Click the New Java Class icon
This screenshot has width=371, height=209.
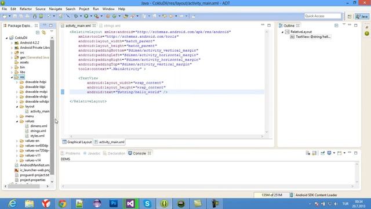coord(115,16)
